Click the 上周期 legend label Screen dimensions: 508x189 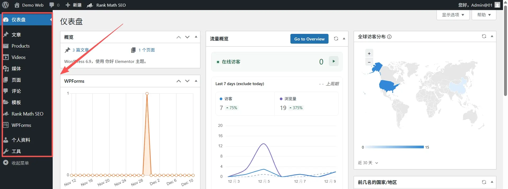(329, 84)
